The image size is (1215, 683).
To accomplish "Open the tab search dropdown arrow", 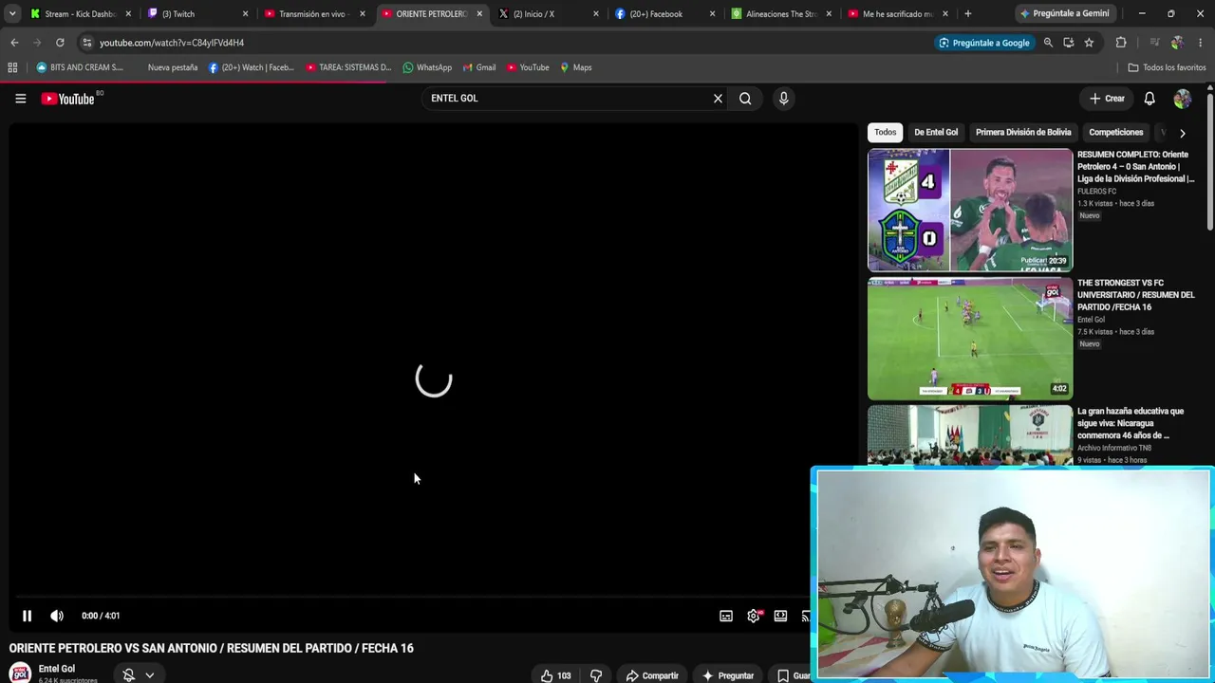I will (12, 14).
